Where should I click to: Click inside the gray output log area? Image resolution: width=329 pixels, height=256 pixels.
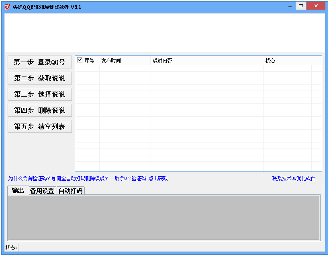coord(164,218)
